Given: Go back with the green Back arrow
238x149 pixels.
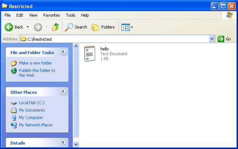Looking at the screenshot, I should tap(9, 27).
